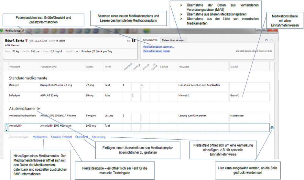
Task: Click the Rezeptur (Freitext) link
Action: [x=61, y=137]
